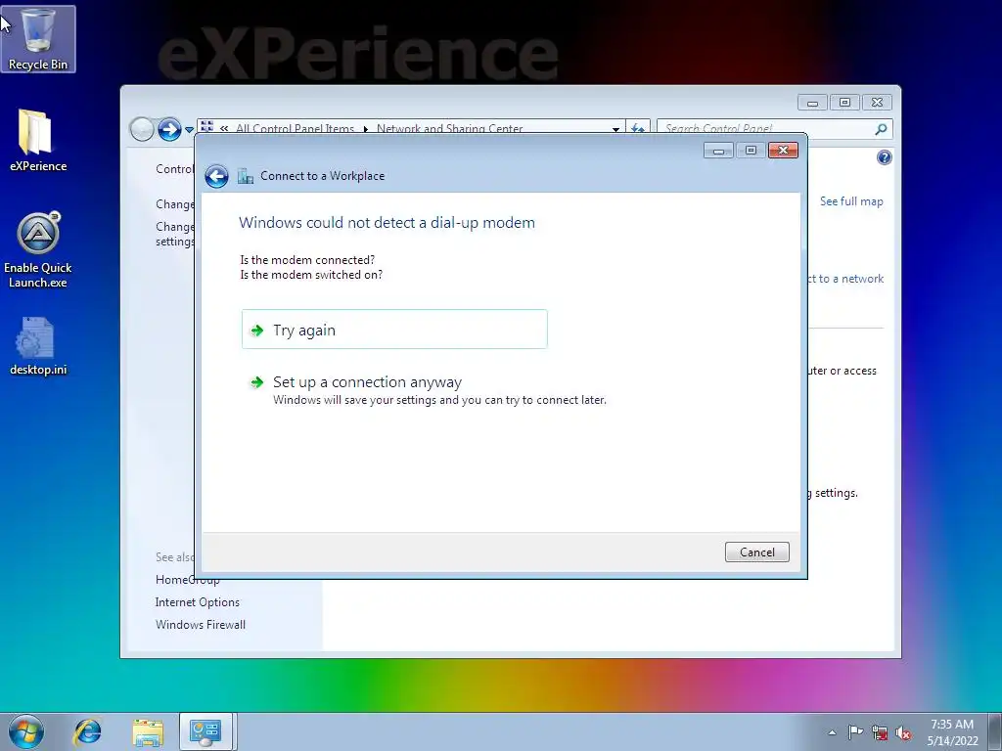The width and height of the screenshot is (1002, 751).
Task: Click the muted volume tray icon
Action: click(903, 732)
